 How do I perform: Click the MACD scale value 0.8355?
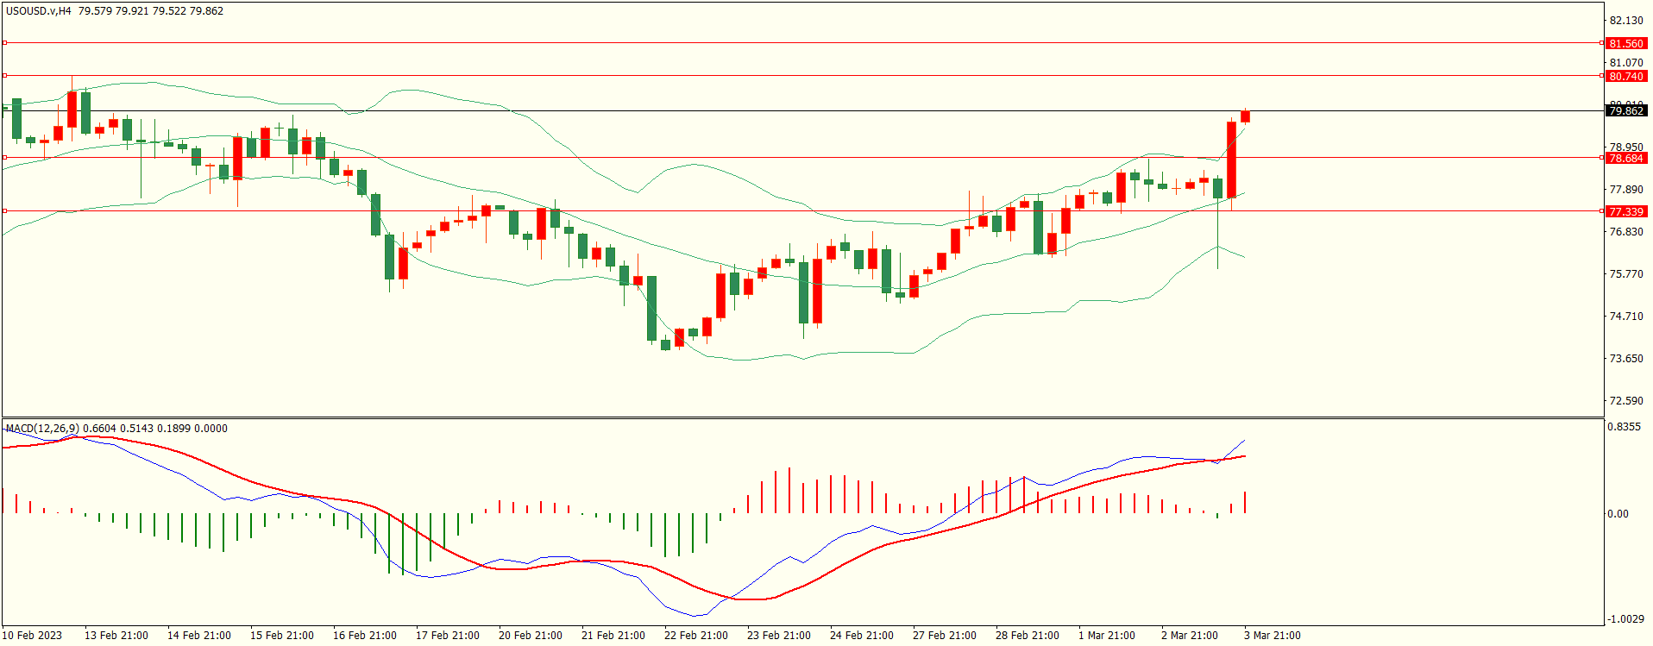point(1623,427)
